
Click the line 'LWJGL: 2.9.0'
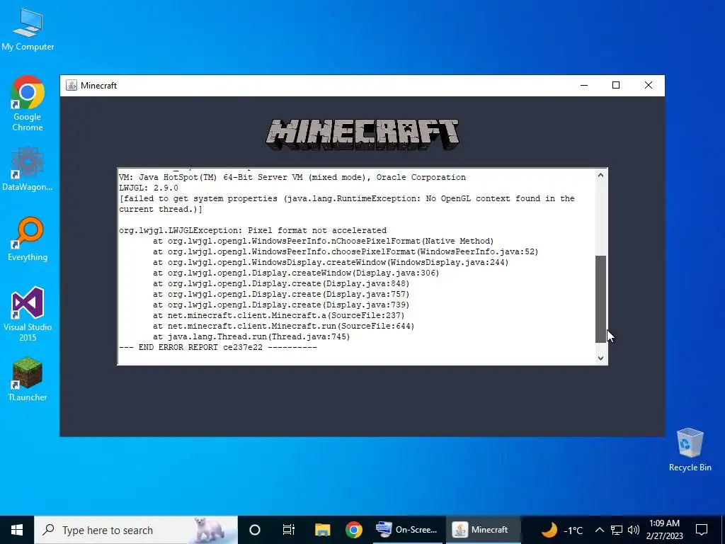click(149, 188)
